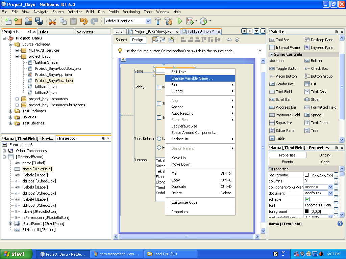Click the Debug Main Project icon
This screenshot has width=346, height=259.
click(x=190, y=21)
